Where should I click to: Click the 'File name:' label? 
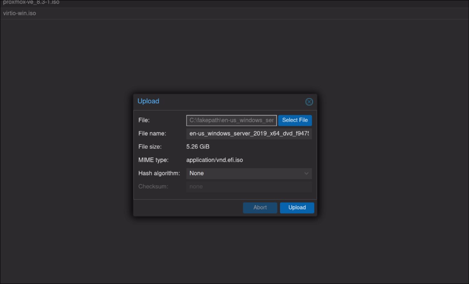point(152,133)
